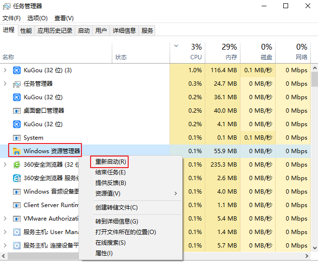Screen dimensions: 318x262
Task: Click the Client Server Runtime process icon
Action: [16, 205]
